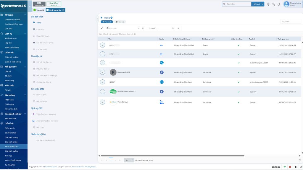
Task: Open the phone dialer icon in header
Action: (274, 4)
